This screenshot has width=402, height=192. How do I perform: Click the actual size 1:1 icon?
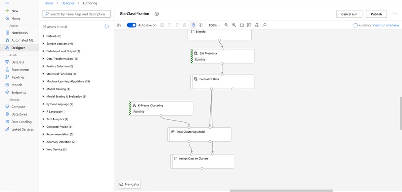coord(249,25)
